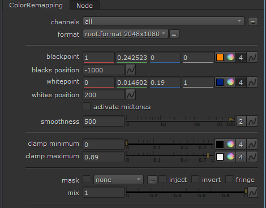Check the inject option
Image resolution: width=266 pixels, height=208 pixels.
(162, 179)
